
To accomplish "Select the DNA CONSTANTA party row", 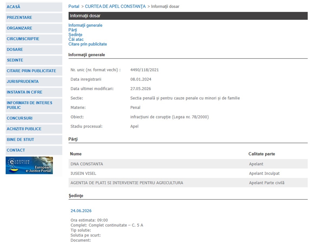I will coord(188,164).
